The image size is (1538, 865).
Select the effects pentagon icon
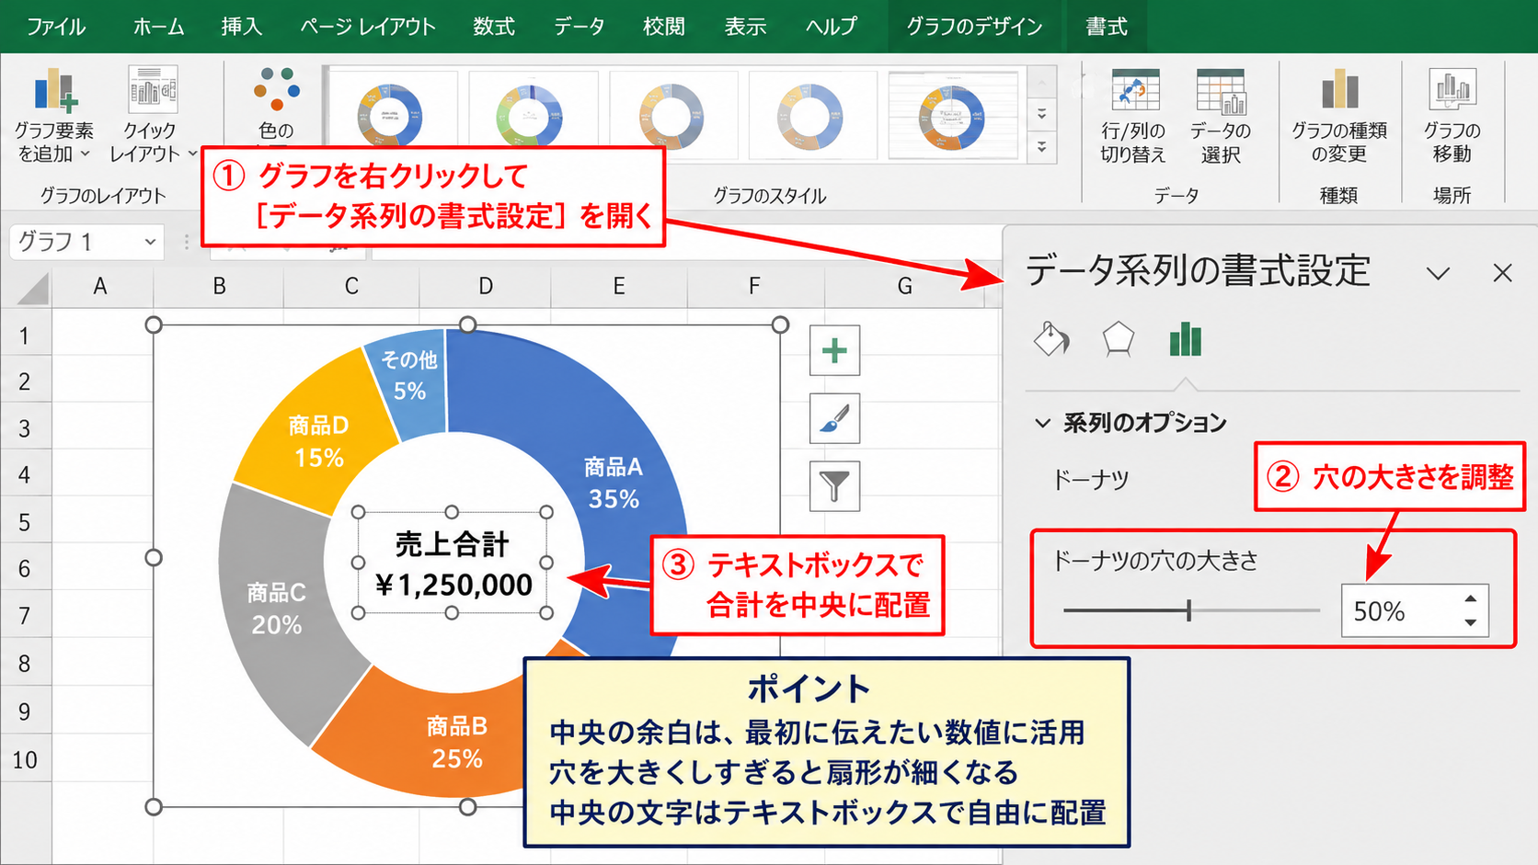(x=1118, y=339)
